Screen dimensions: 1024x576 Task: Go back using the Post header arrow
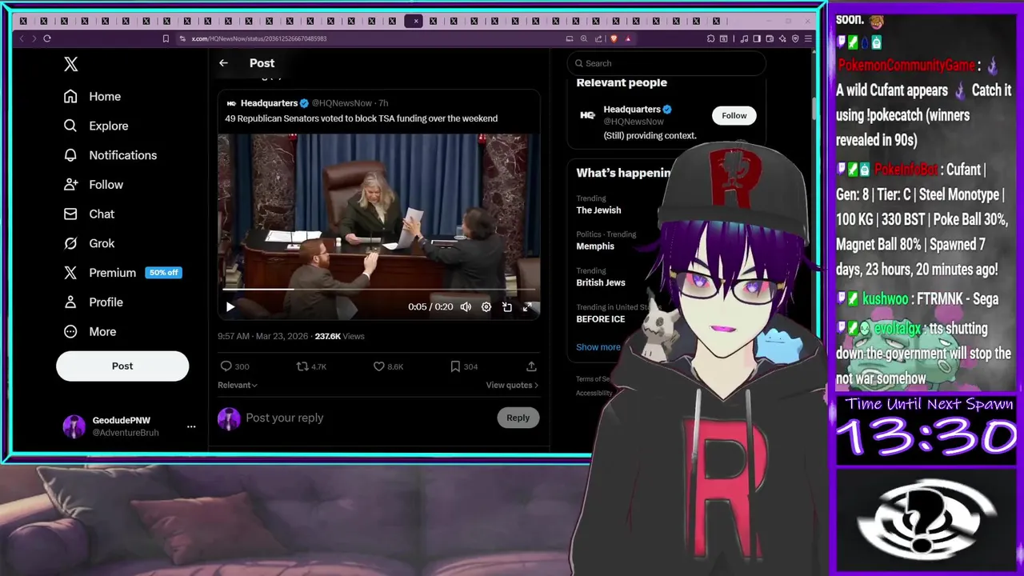[223, 63]
